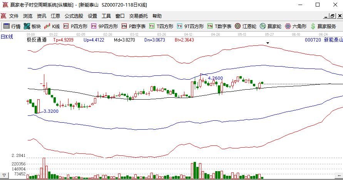This screenshot has height=180, width=343.
Task: Open the 文件 menu
Action: click(x=14, y=16)
